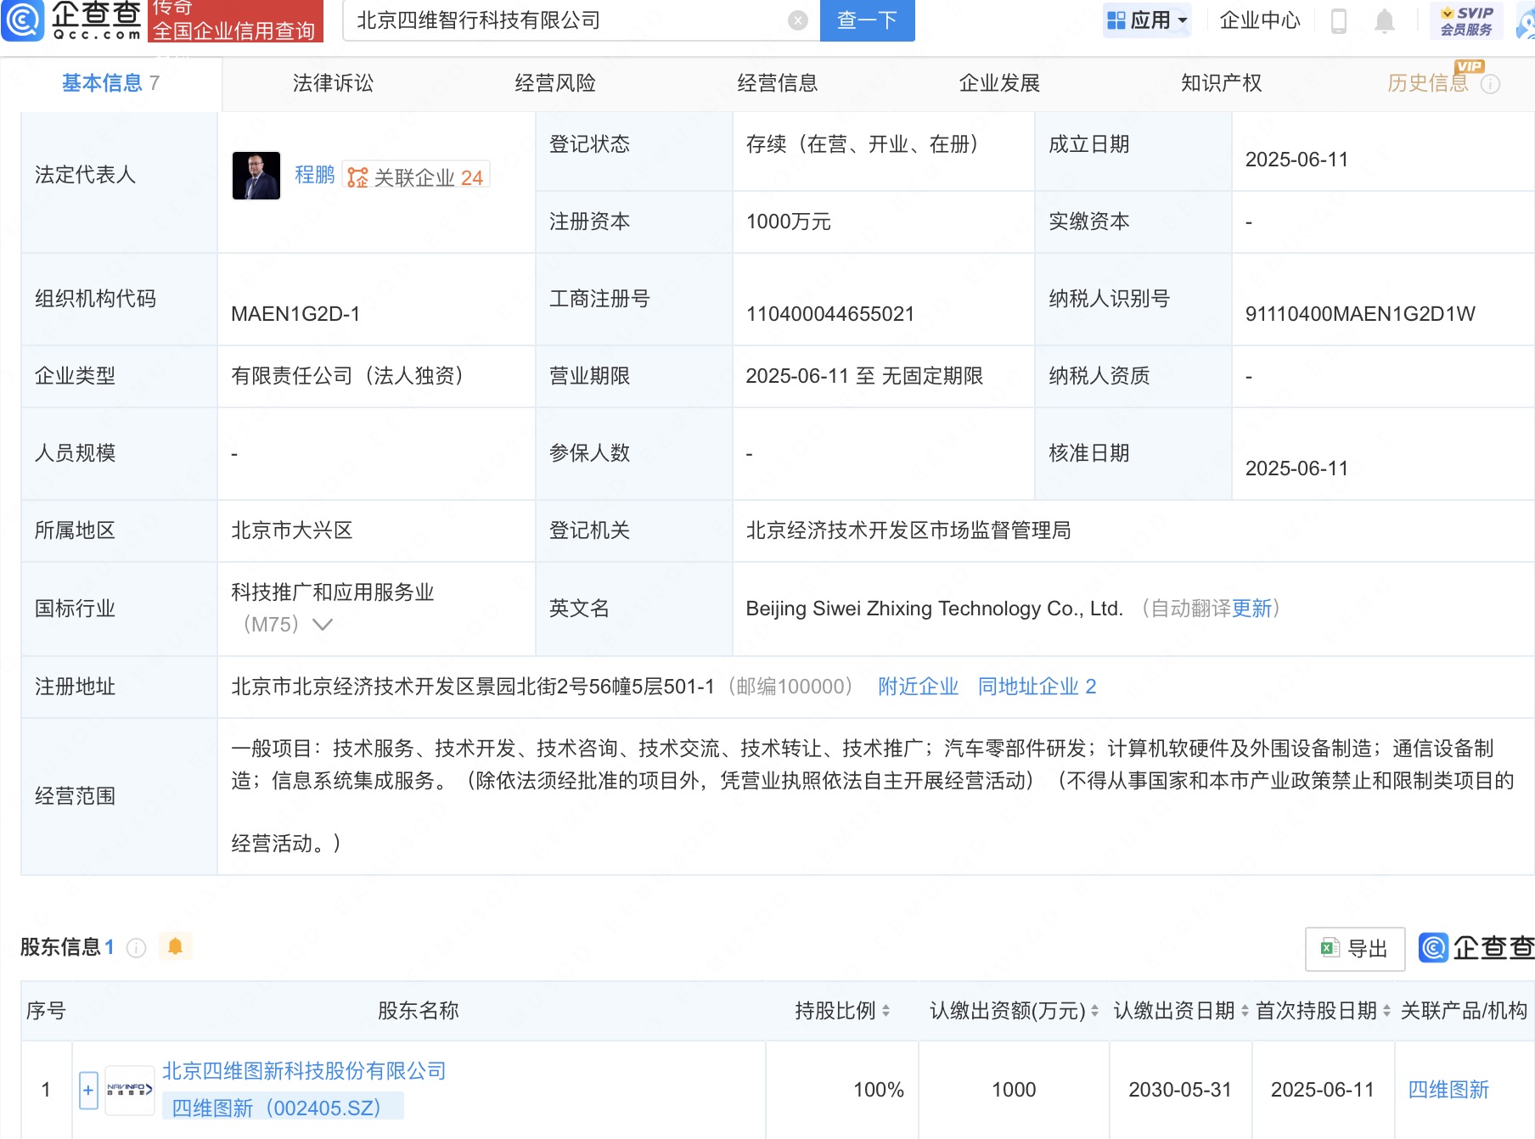Clear the search field with the X icon
The height and width of the screenshot is (1139, 1535).
pyautogui.click(x=798, y=20)
